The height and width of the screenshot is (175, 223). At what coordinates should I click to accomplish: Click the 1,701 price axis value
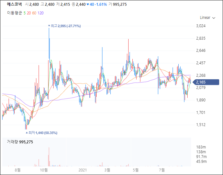(x=201, y=113)
